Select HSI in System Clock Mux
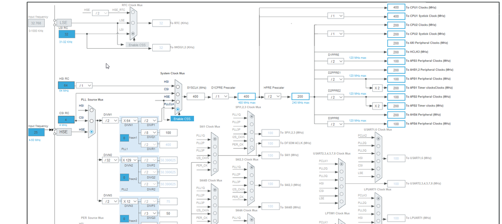Image resolution: width=502 pixels, height=224 pixels. tap(177, 86)
